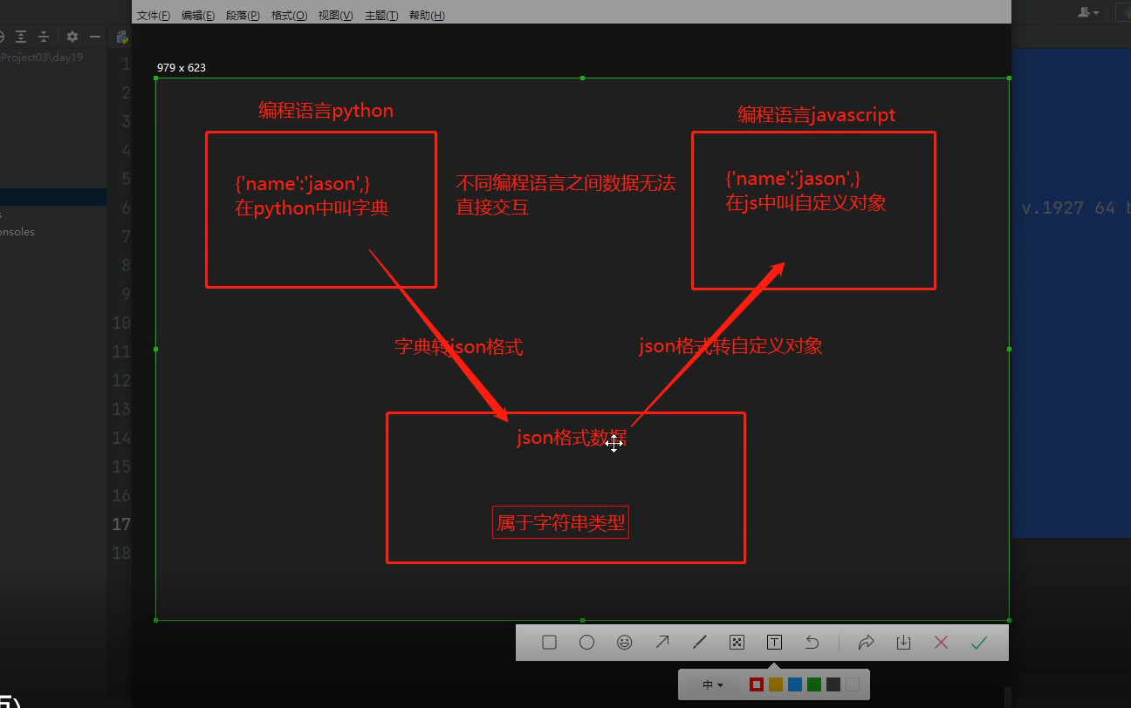Undo the last annotation

[812, 643]
